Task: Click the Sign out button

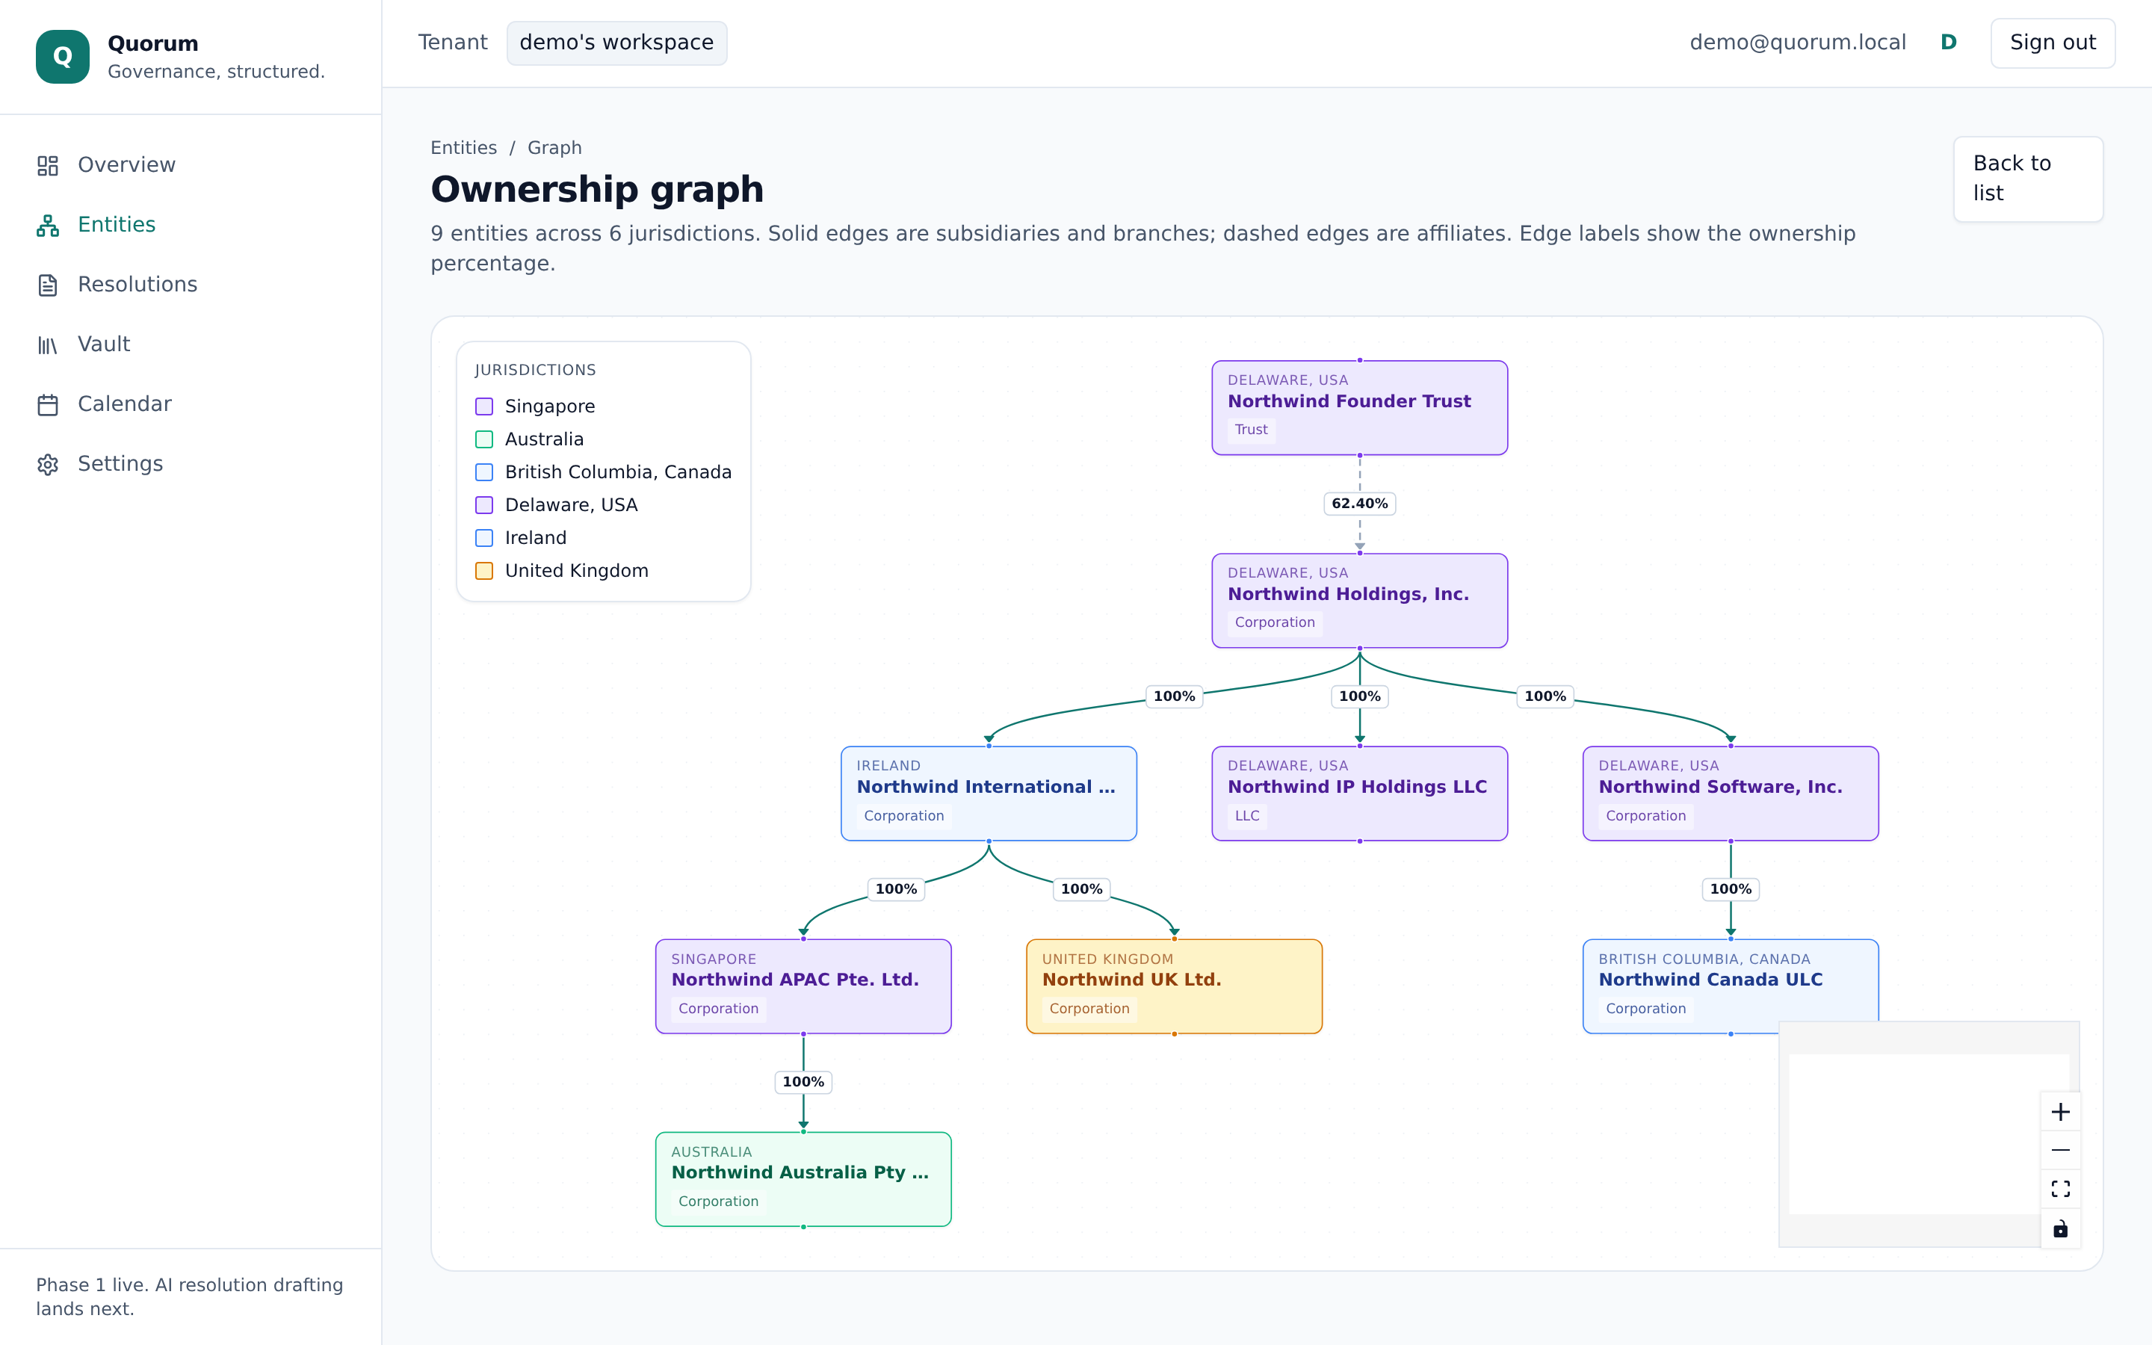Action: point(2053,43)
